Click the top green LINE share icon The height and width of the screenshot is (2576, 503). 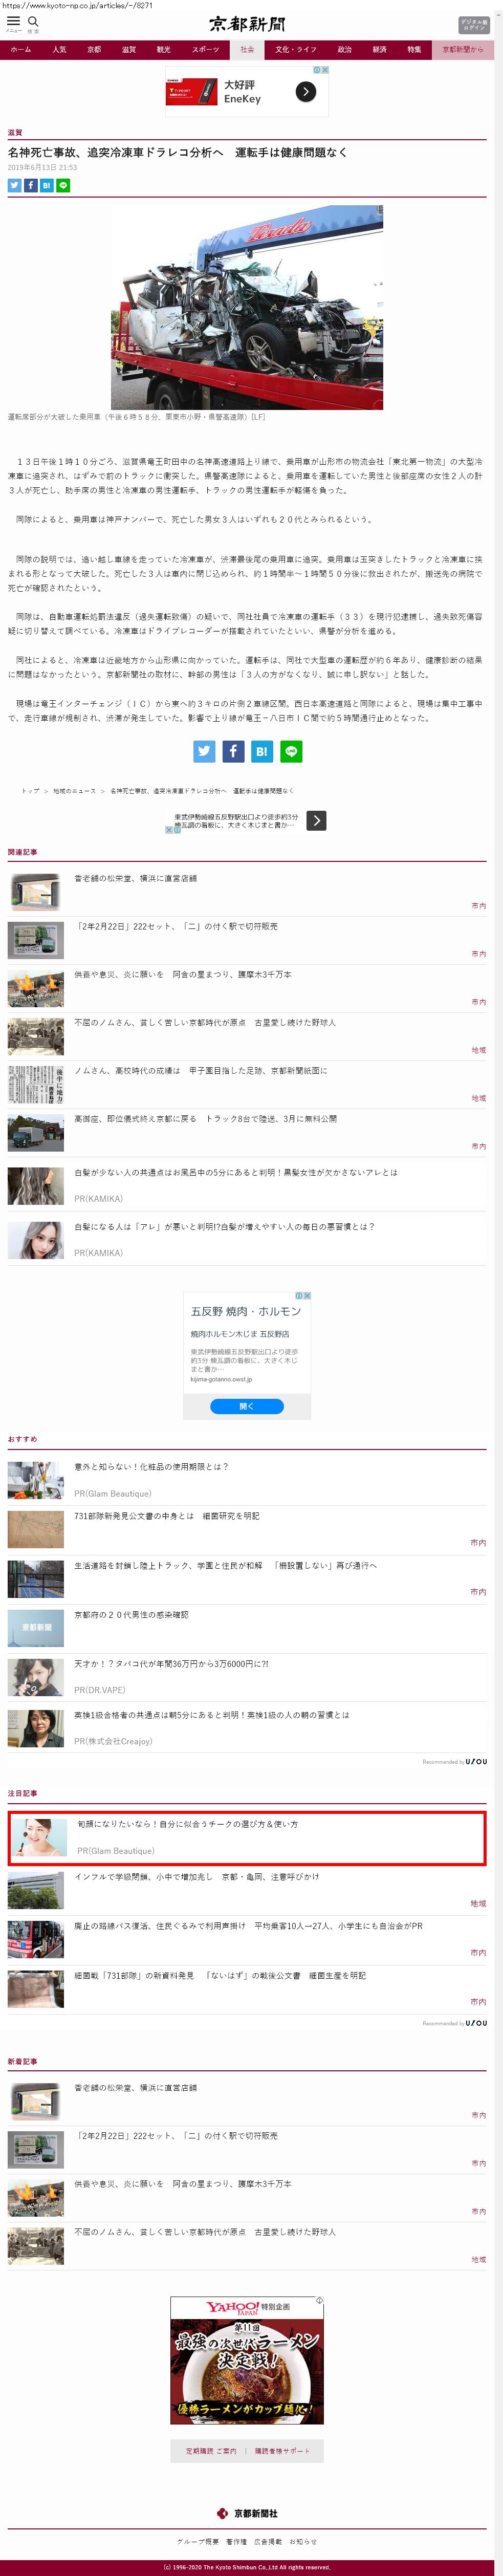pyautogui.click(x=63, y=185)
